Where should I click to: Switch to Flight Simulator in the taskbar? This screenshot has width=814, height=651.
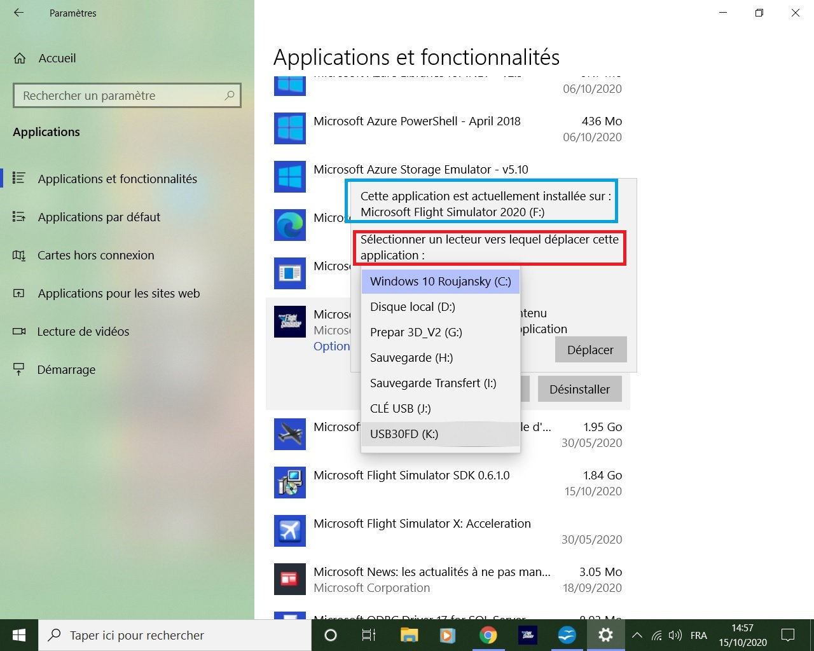pos(527,635)
